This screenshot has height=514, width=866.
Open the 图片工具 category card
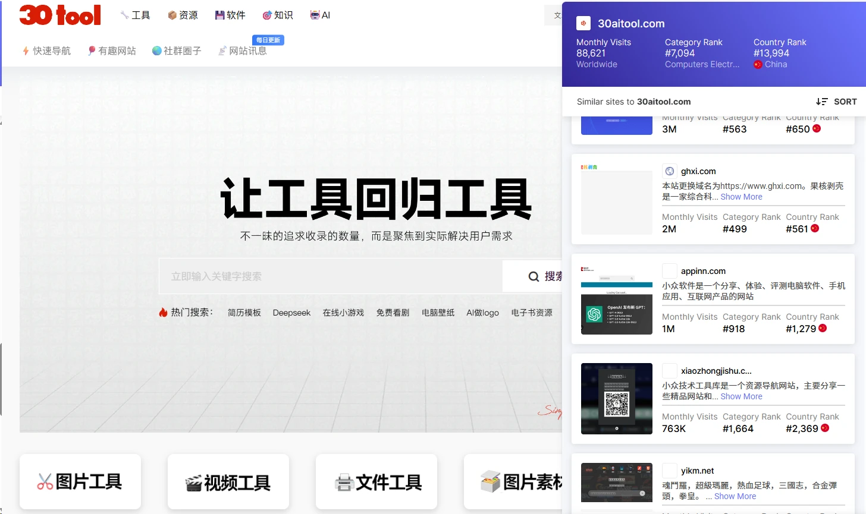coord(80,482)
